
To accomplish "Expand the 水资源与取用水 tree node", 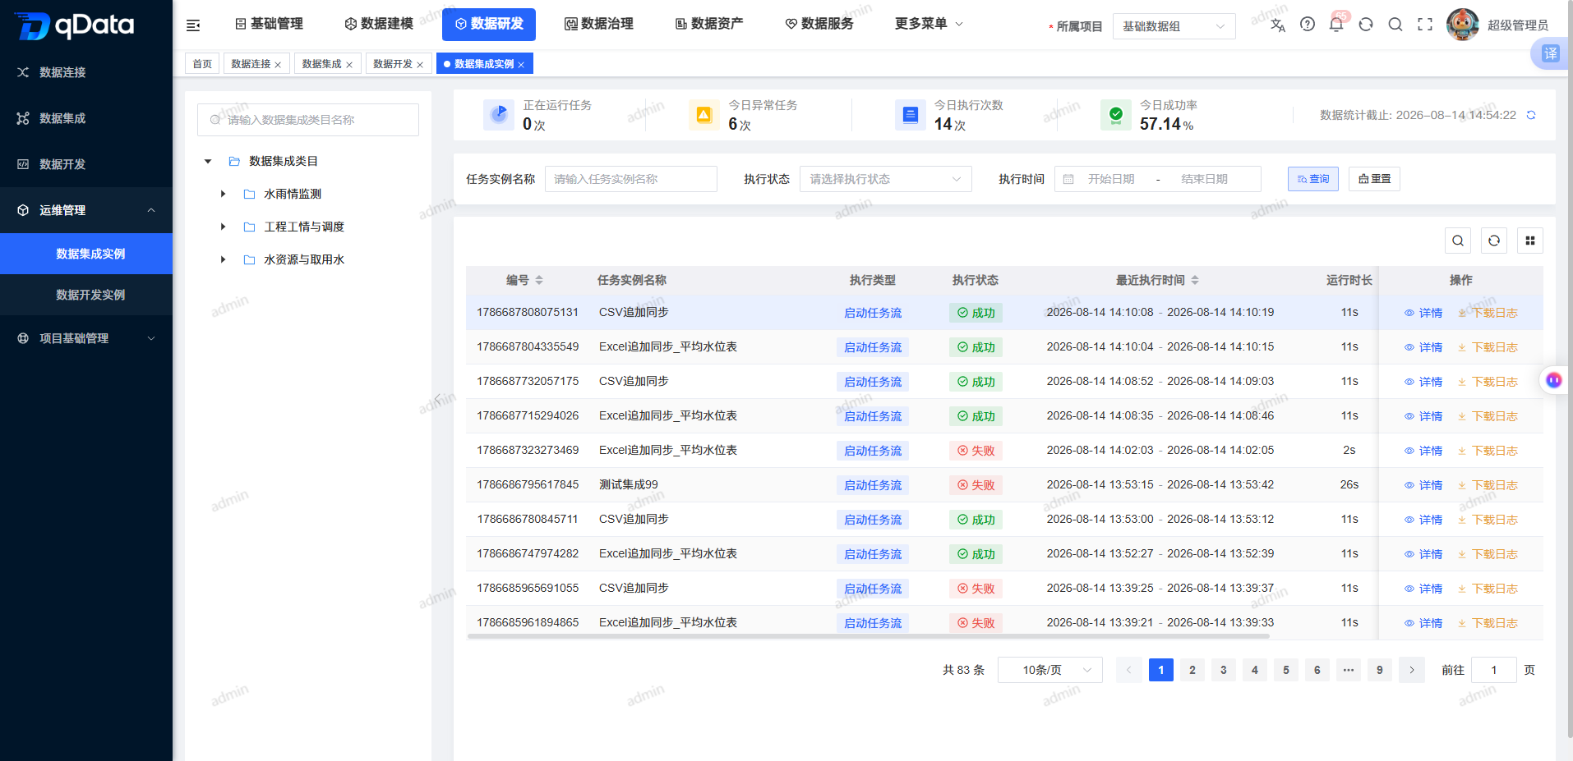I will (x=223, y=259).
